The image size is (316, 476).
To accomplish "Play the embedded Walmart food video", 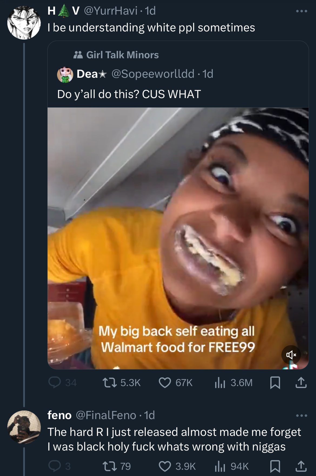I will (x=178, y=238).
